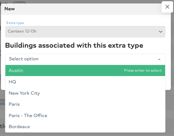Select Bordeaux from the dropdown list
This screenshot has width=174, height=136.
85,127
